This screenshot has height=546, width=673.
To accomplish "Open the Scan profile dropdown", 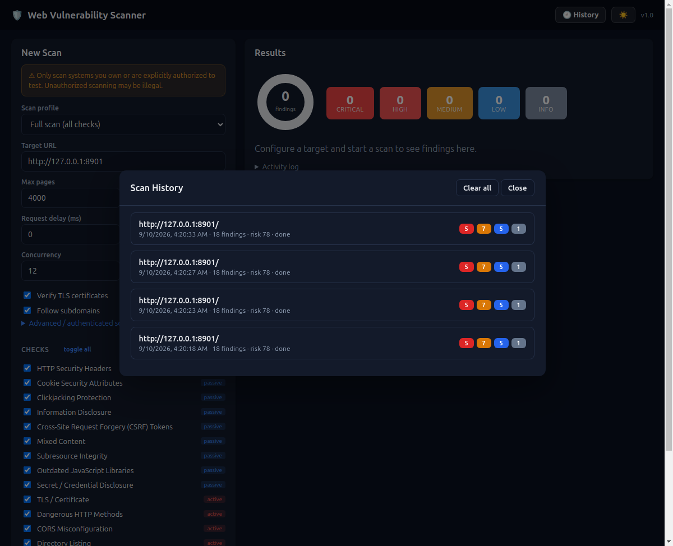I will coord(123,124).
